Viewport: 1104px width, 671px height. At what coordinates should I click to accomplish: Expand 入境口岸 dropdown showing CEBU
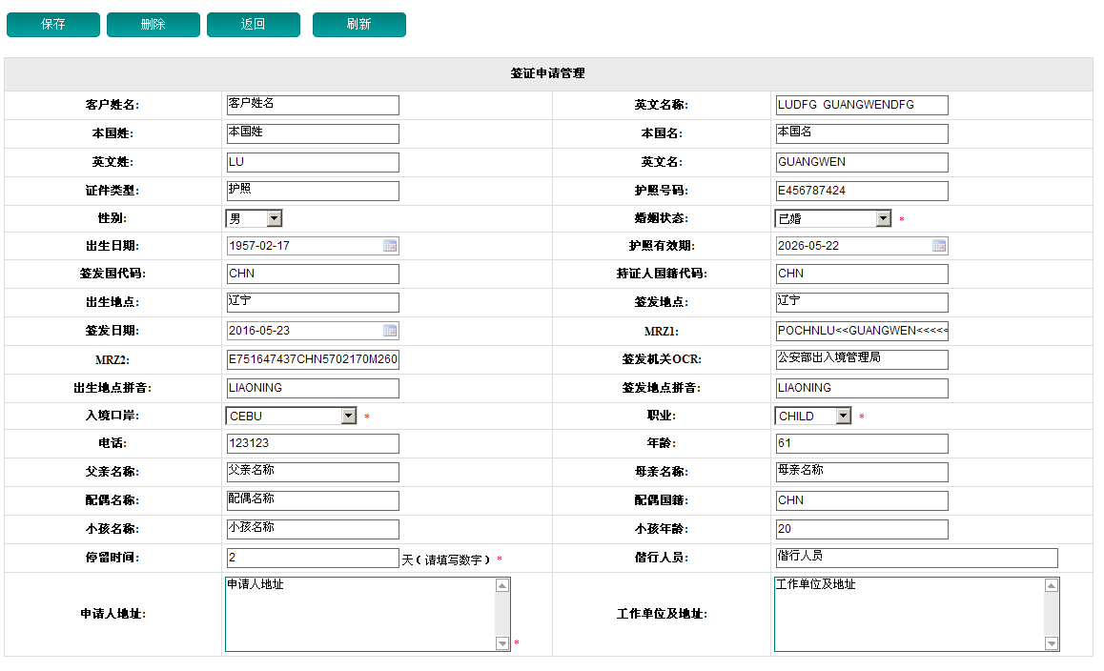click(x=348, y=416)
